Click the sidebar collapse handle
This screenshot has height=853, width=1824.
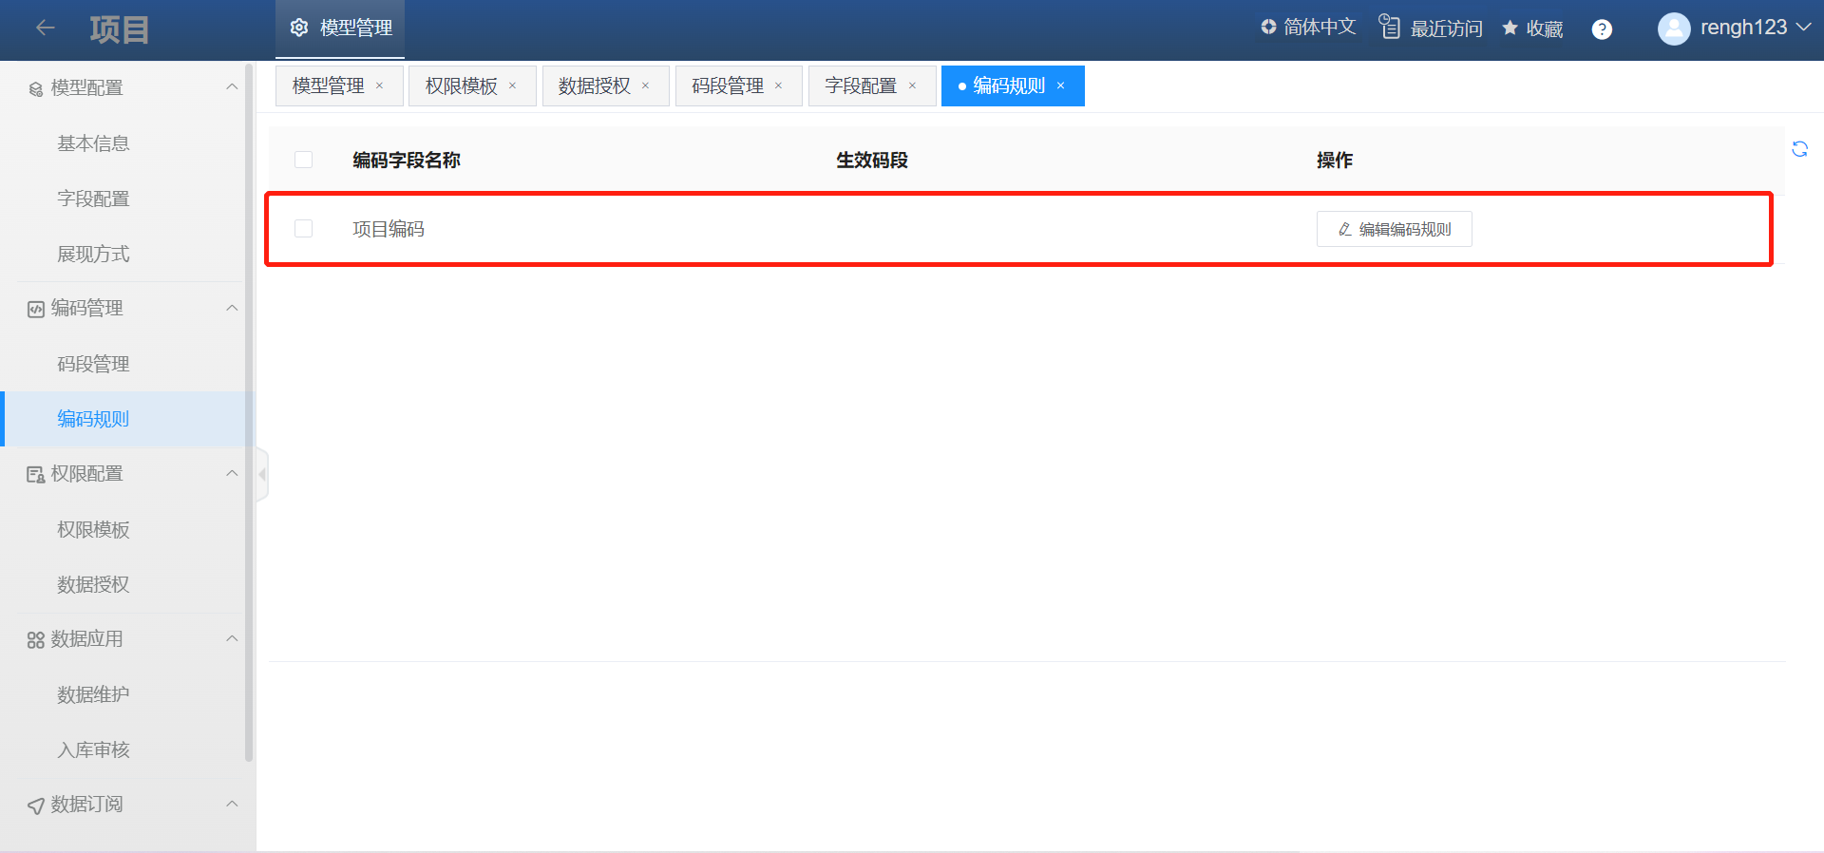pyautogui.click(x=262, y=474)
